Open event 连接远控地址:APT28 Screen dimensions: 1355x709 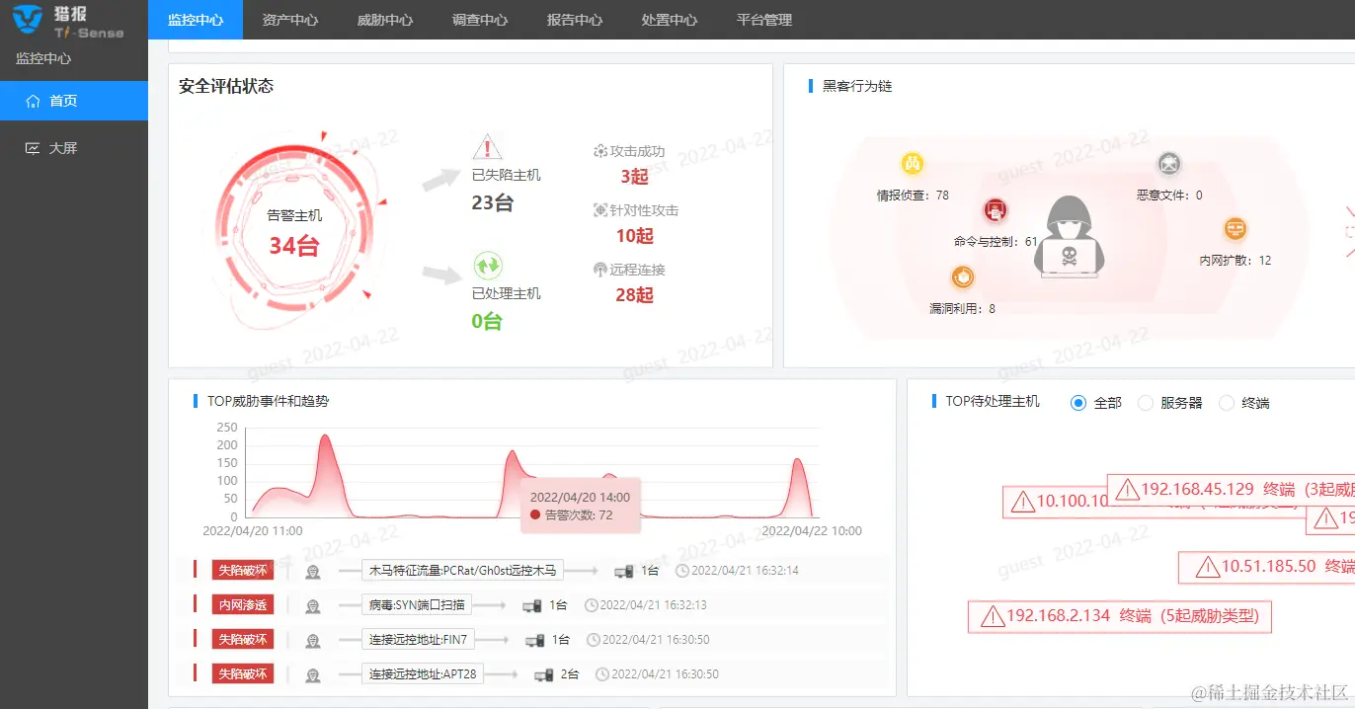[x=423, y=673]
